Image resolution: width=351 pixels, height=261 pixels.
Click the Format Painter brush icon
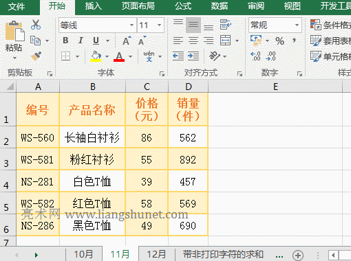pos(36,56)
